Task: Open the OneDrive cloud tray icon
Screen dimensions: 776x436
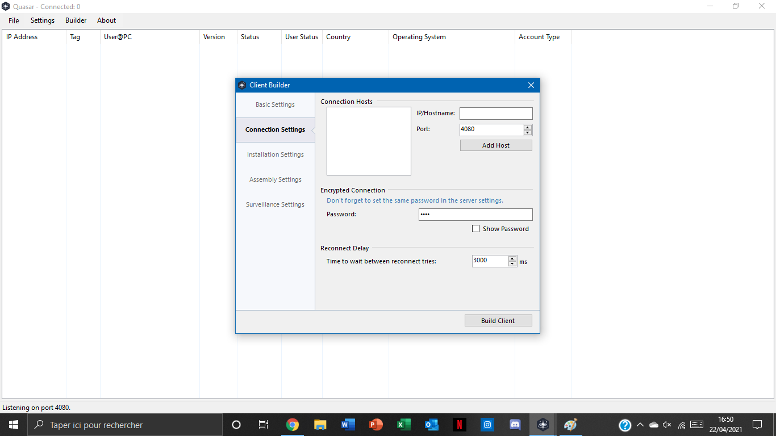Action: [654, 425]
